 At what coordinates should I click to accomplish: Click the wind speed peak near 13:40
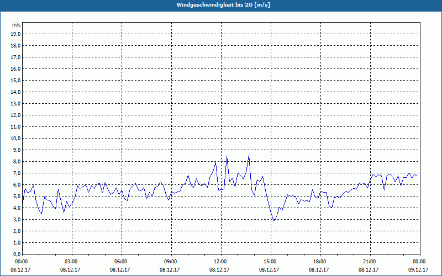coord(249,155)
